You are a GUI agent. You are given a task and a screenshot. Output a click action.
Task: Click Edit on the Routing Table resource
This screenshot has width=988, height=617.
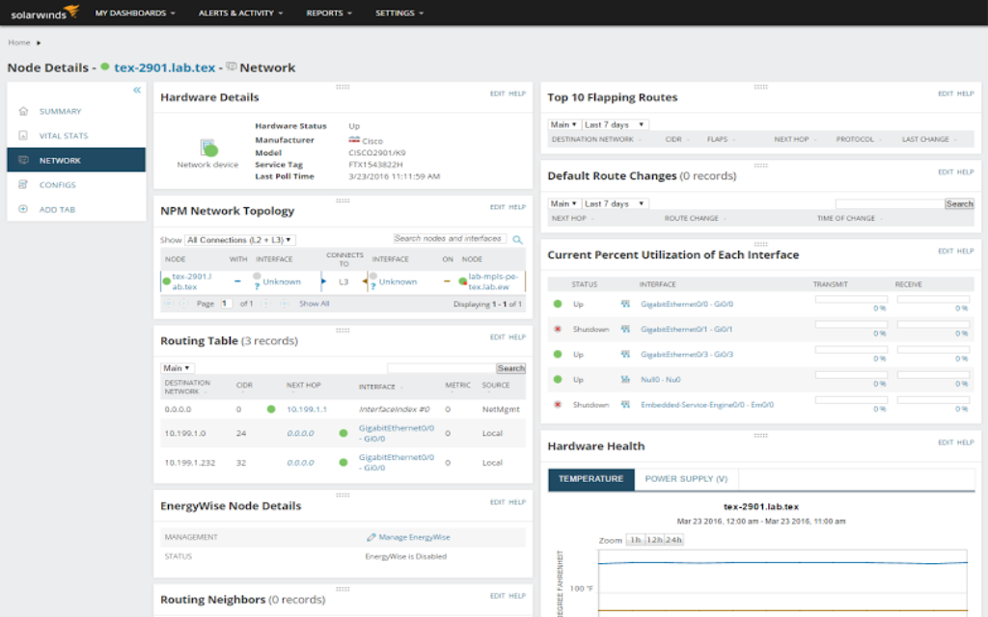point(499,337)
